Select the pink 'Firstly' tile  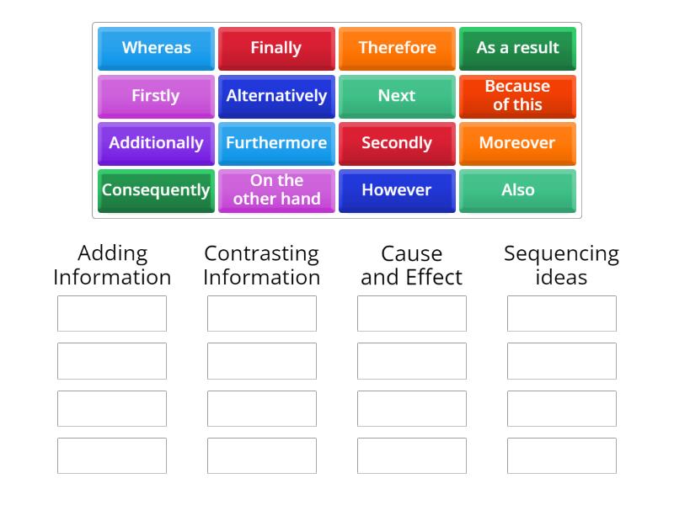(157, 96)
